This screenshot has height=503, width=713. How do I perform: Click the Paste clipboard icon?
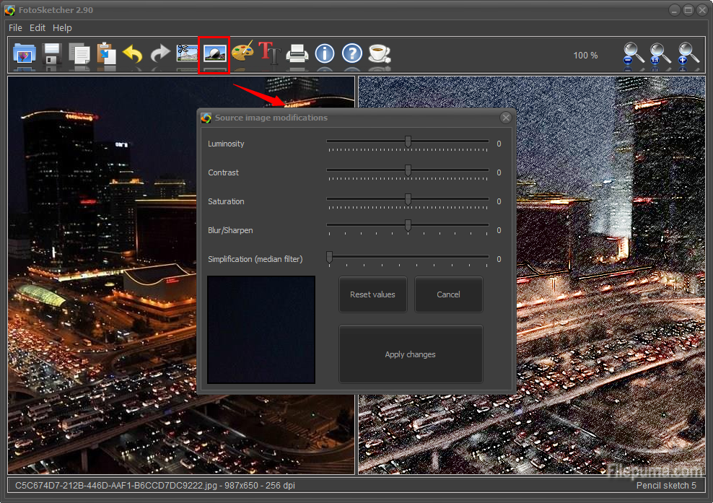[x=106, y=53]
